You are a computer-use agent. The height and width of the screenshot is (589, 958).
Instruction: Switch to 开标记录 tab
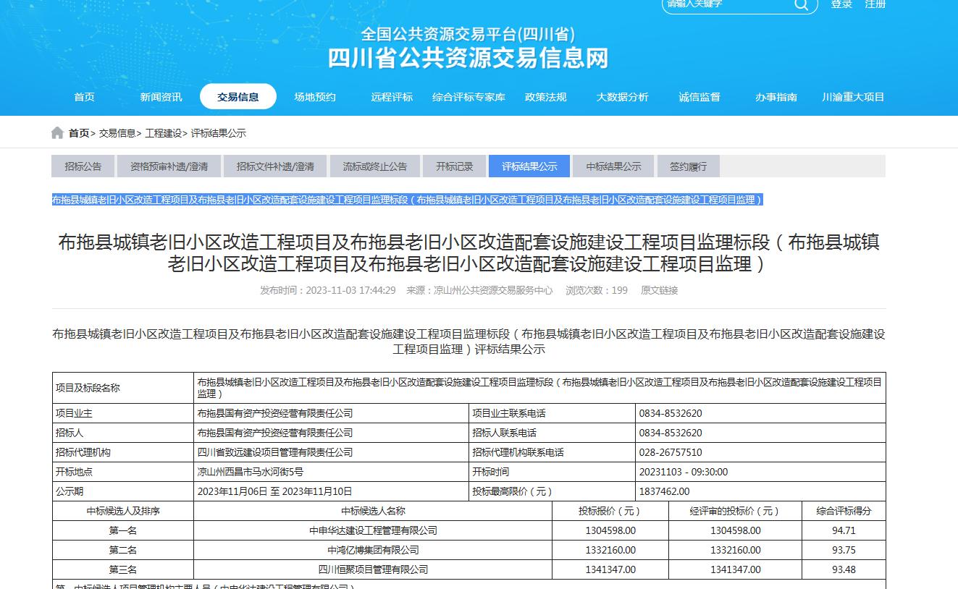pyautogui.click(x=454, y=166)
